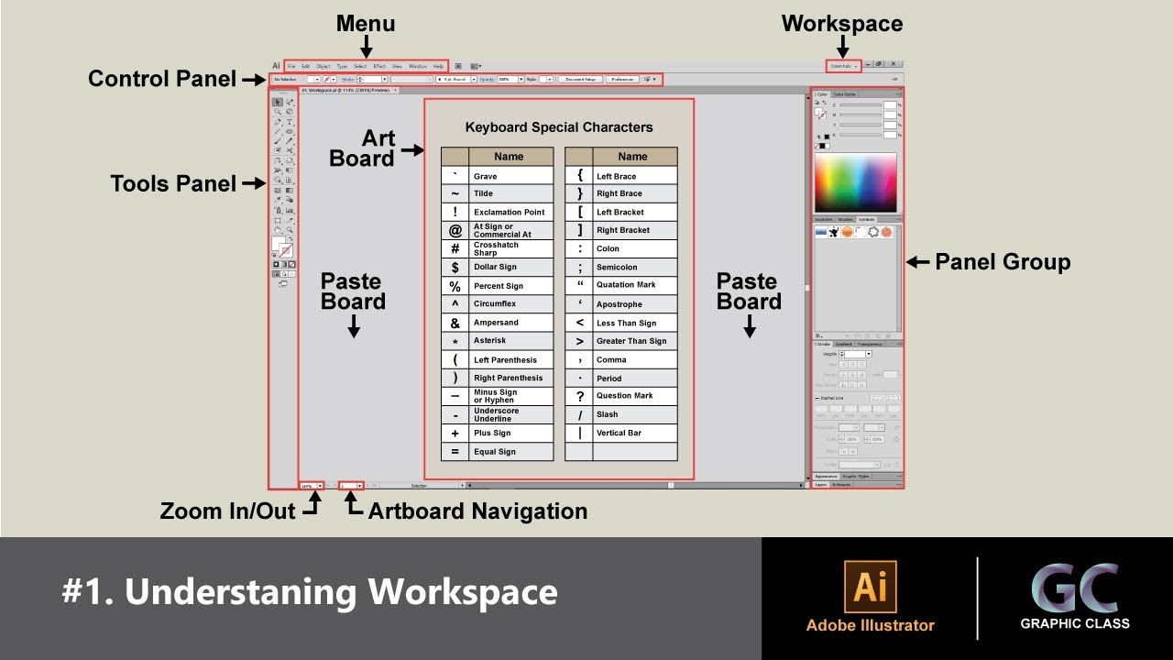Select the Column Graph tool
The image size is (1173, 660).
click(290, 210)
